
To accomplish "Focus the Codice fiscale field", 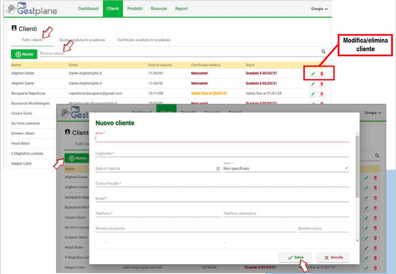I will [222, 183].
